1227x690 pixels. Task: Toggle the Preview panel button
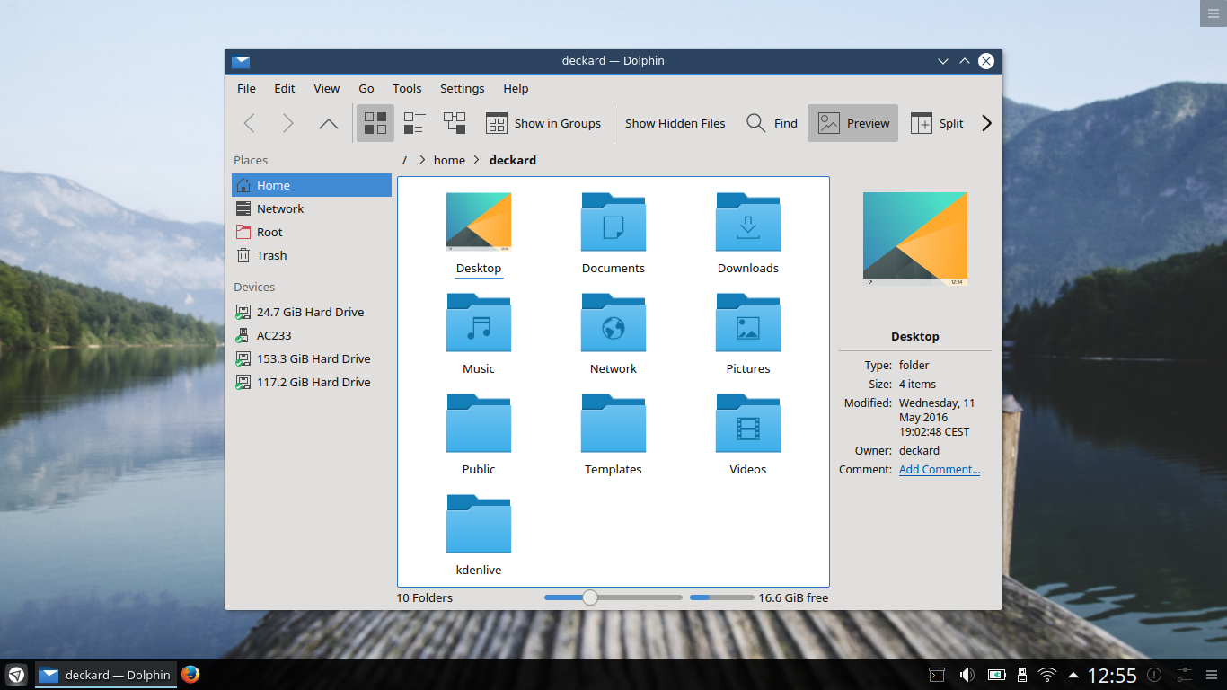tap(852, 123)
